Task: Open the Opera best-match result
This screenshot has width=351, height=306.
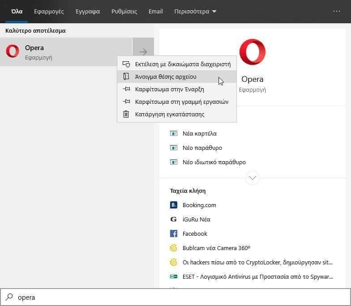Action: click(66, 52)
